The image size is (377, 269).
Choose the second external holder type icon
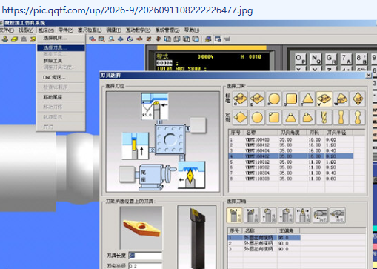(x=252, y=215)
